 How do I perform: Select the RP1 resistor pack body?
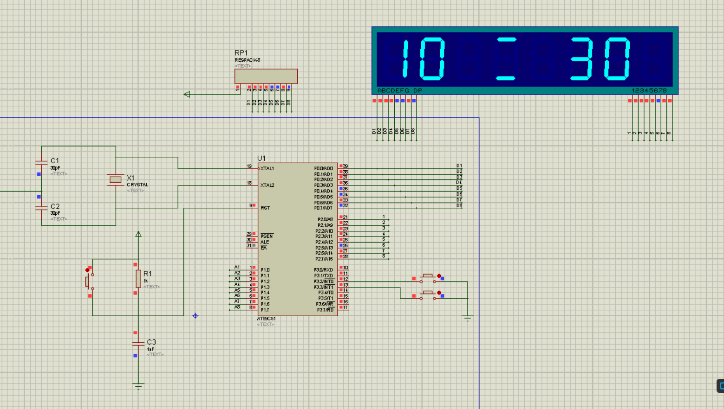click(x=266, y=76)
